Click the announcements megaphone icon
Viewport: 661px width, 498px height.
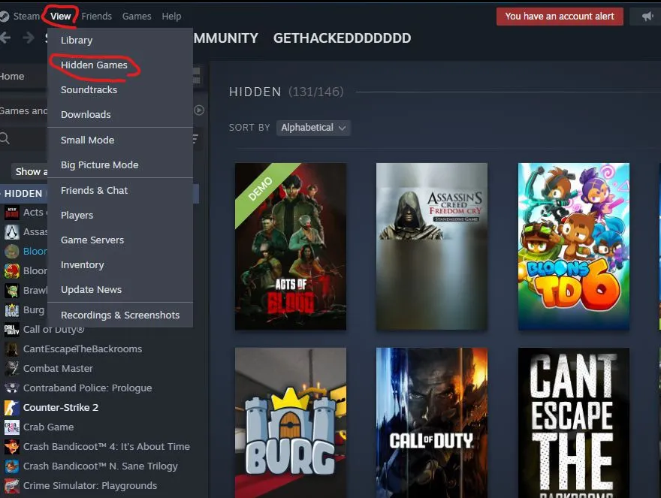(x=647, y=17)
